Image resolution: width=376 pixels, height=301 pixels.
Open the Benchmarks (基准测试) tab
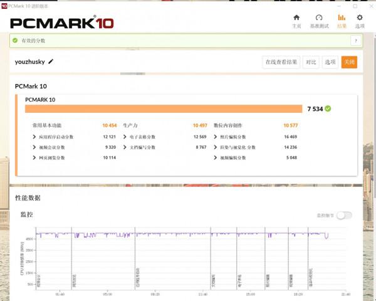tap(319, 21)
